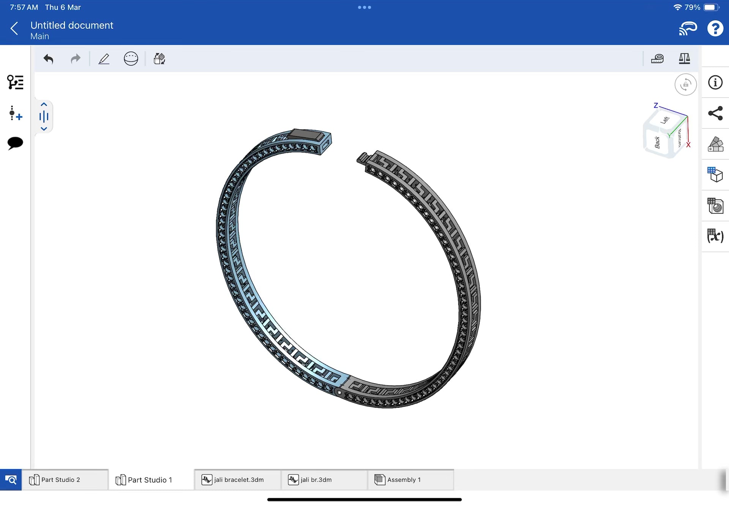Screen dimensions: 729x506
Task: Open the feature list panel
Action: coord(15,82)
